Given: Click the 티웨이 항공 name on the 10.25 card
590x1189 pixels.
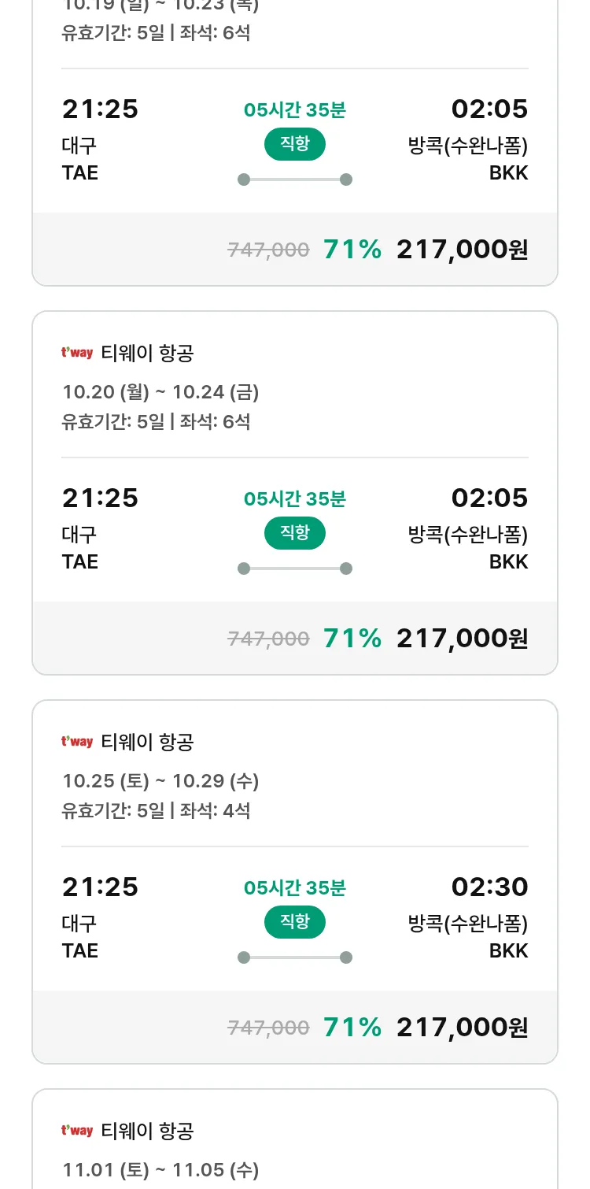Looking at the screenshot, I should 147,743.
